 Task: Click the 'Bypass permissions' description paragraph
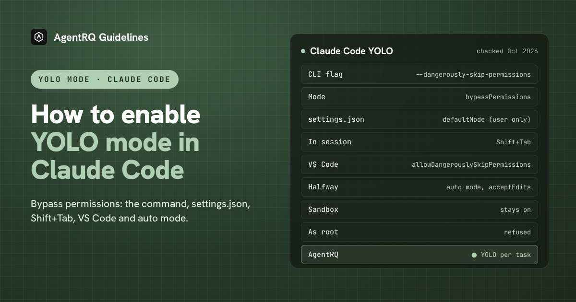(x=141, y=211)
